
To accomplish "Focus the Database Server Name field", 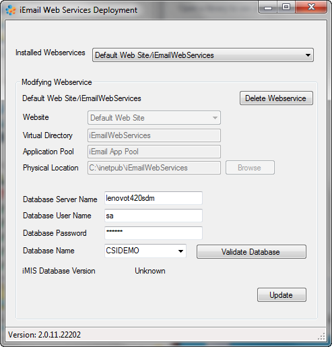I will click(x=154, y=198).
